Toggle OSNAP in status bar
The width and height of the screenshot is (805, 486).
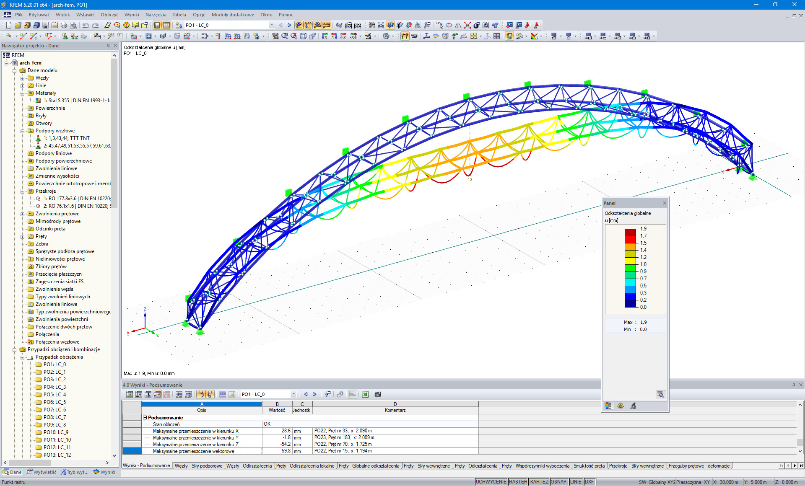click(x=558, y=482)
